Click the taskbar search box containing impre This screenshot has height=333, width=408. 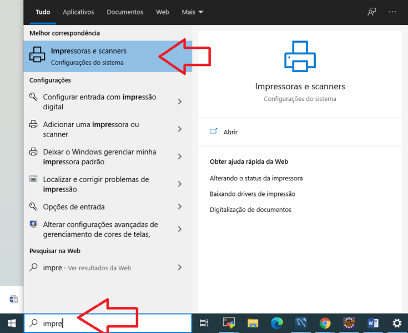(108, 323)
